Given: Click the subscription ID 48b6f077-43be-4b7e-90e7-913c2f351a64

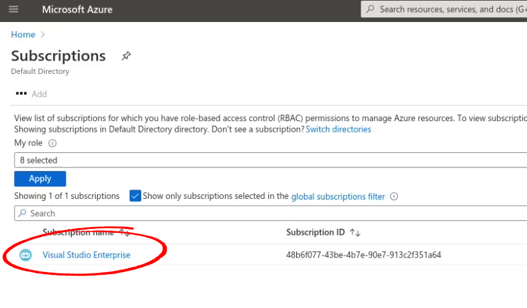Looking at the screenshot, I should click(x=363, y=255).
